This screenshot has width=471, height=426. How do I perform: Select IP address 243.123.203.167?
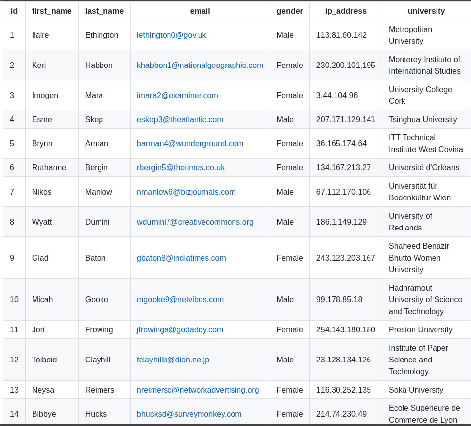click(345, 258)
